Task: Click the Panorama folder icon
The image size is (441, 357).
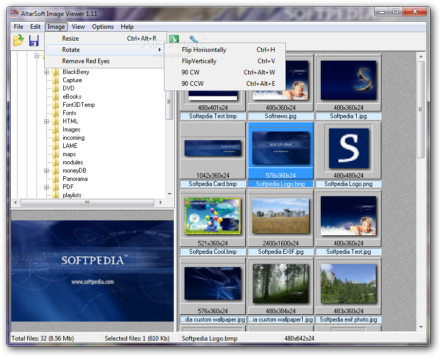Action: 56,179
